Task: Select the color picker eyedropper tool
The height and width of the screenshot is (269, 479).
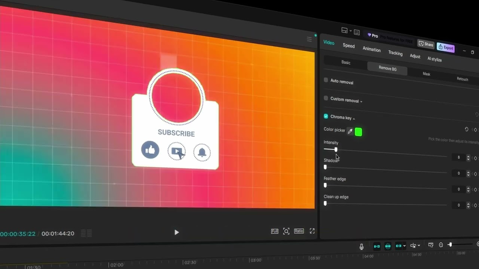Action: pyautogui.click(x=350, y=131)
